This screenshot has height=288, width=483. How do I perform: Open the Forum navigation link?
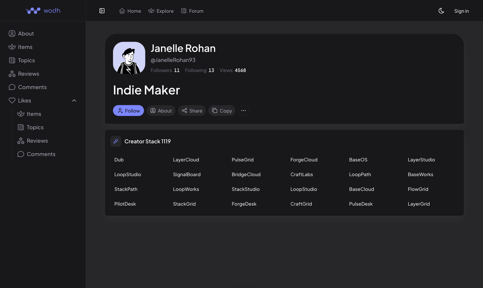(x=192, y=11)
